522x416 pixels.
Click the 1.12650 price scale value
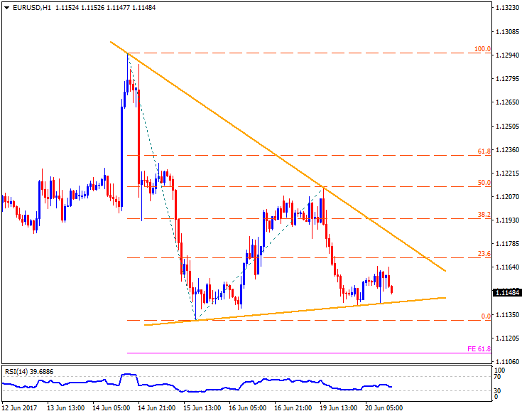(507, 102)
